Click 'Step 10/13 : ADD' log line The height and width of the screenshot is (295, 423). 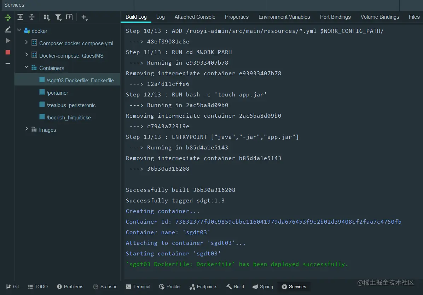click(255, 31)
